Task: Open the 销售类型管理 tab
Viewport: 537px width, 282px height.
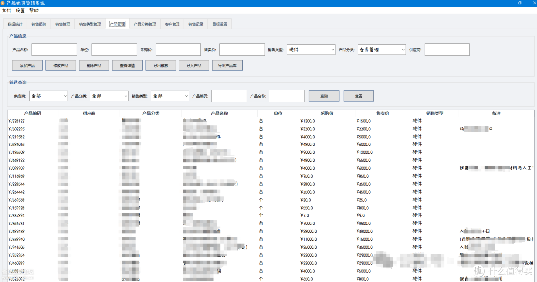Action: click(90, 24)
